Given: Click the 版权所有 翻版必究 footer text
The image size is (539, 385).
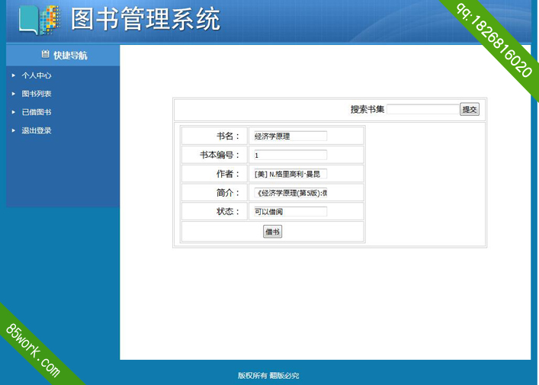Looking at the screenshot, I should (x=268, y=376).
